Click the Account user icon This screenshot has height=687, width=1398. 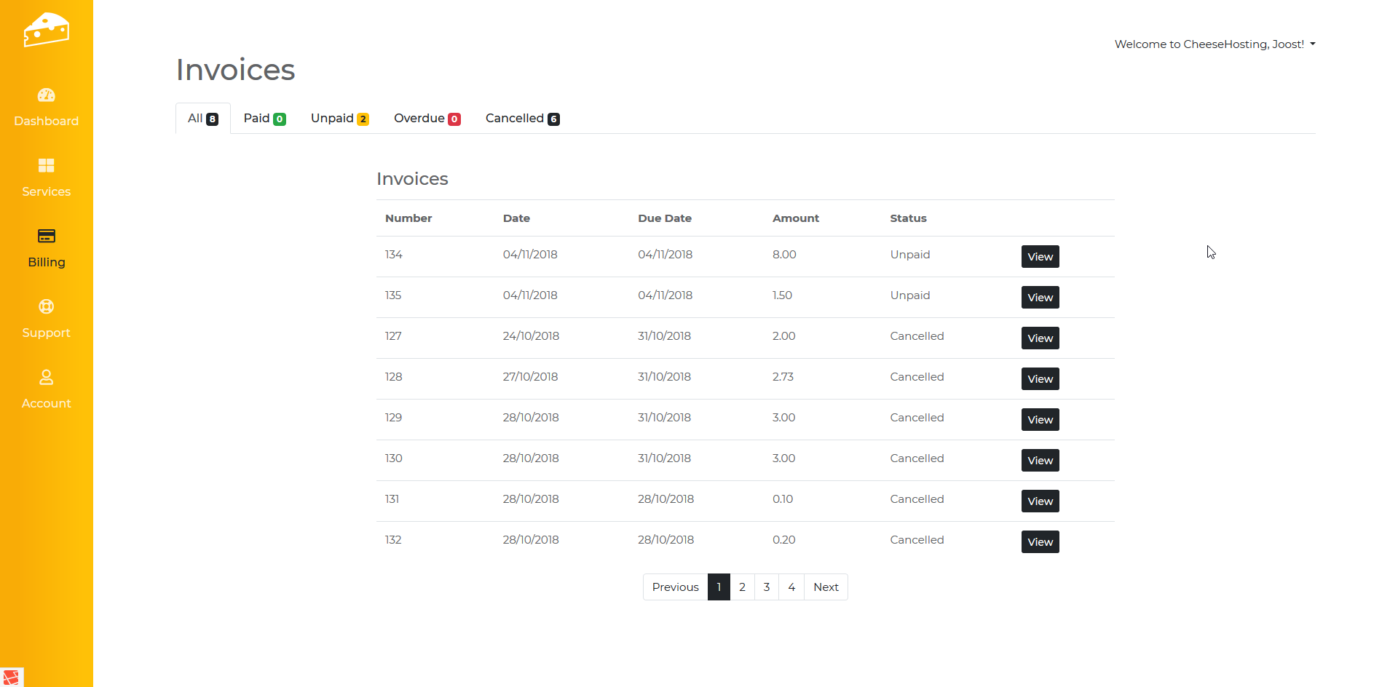point(46,378)
